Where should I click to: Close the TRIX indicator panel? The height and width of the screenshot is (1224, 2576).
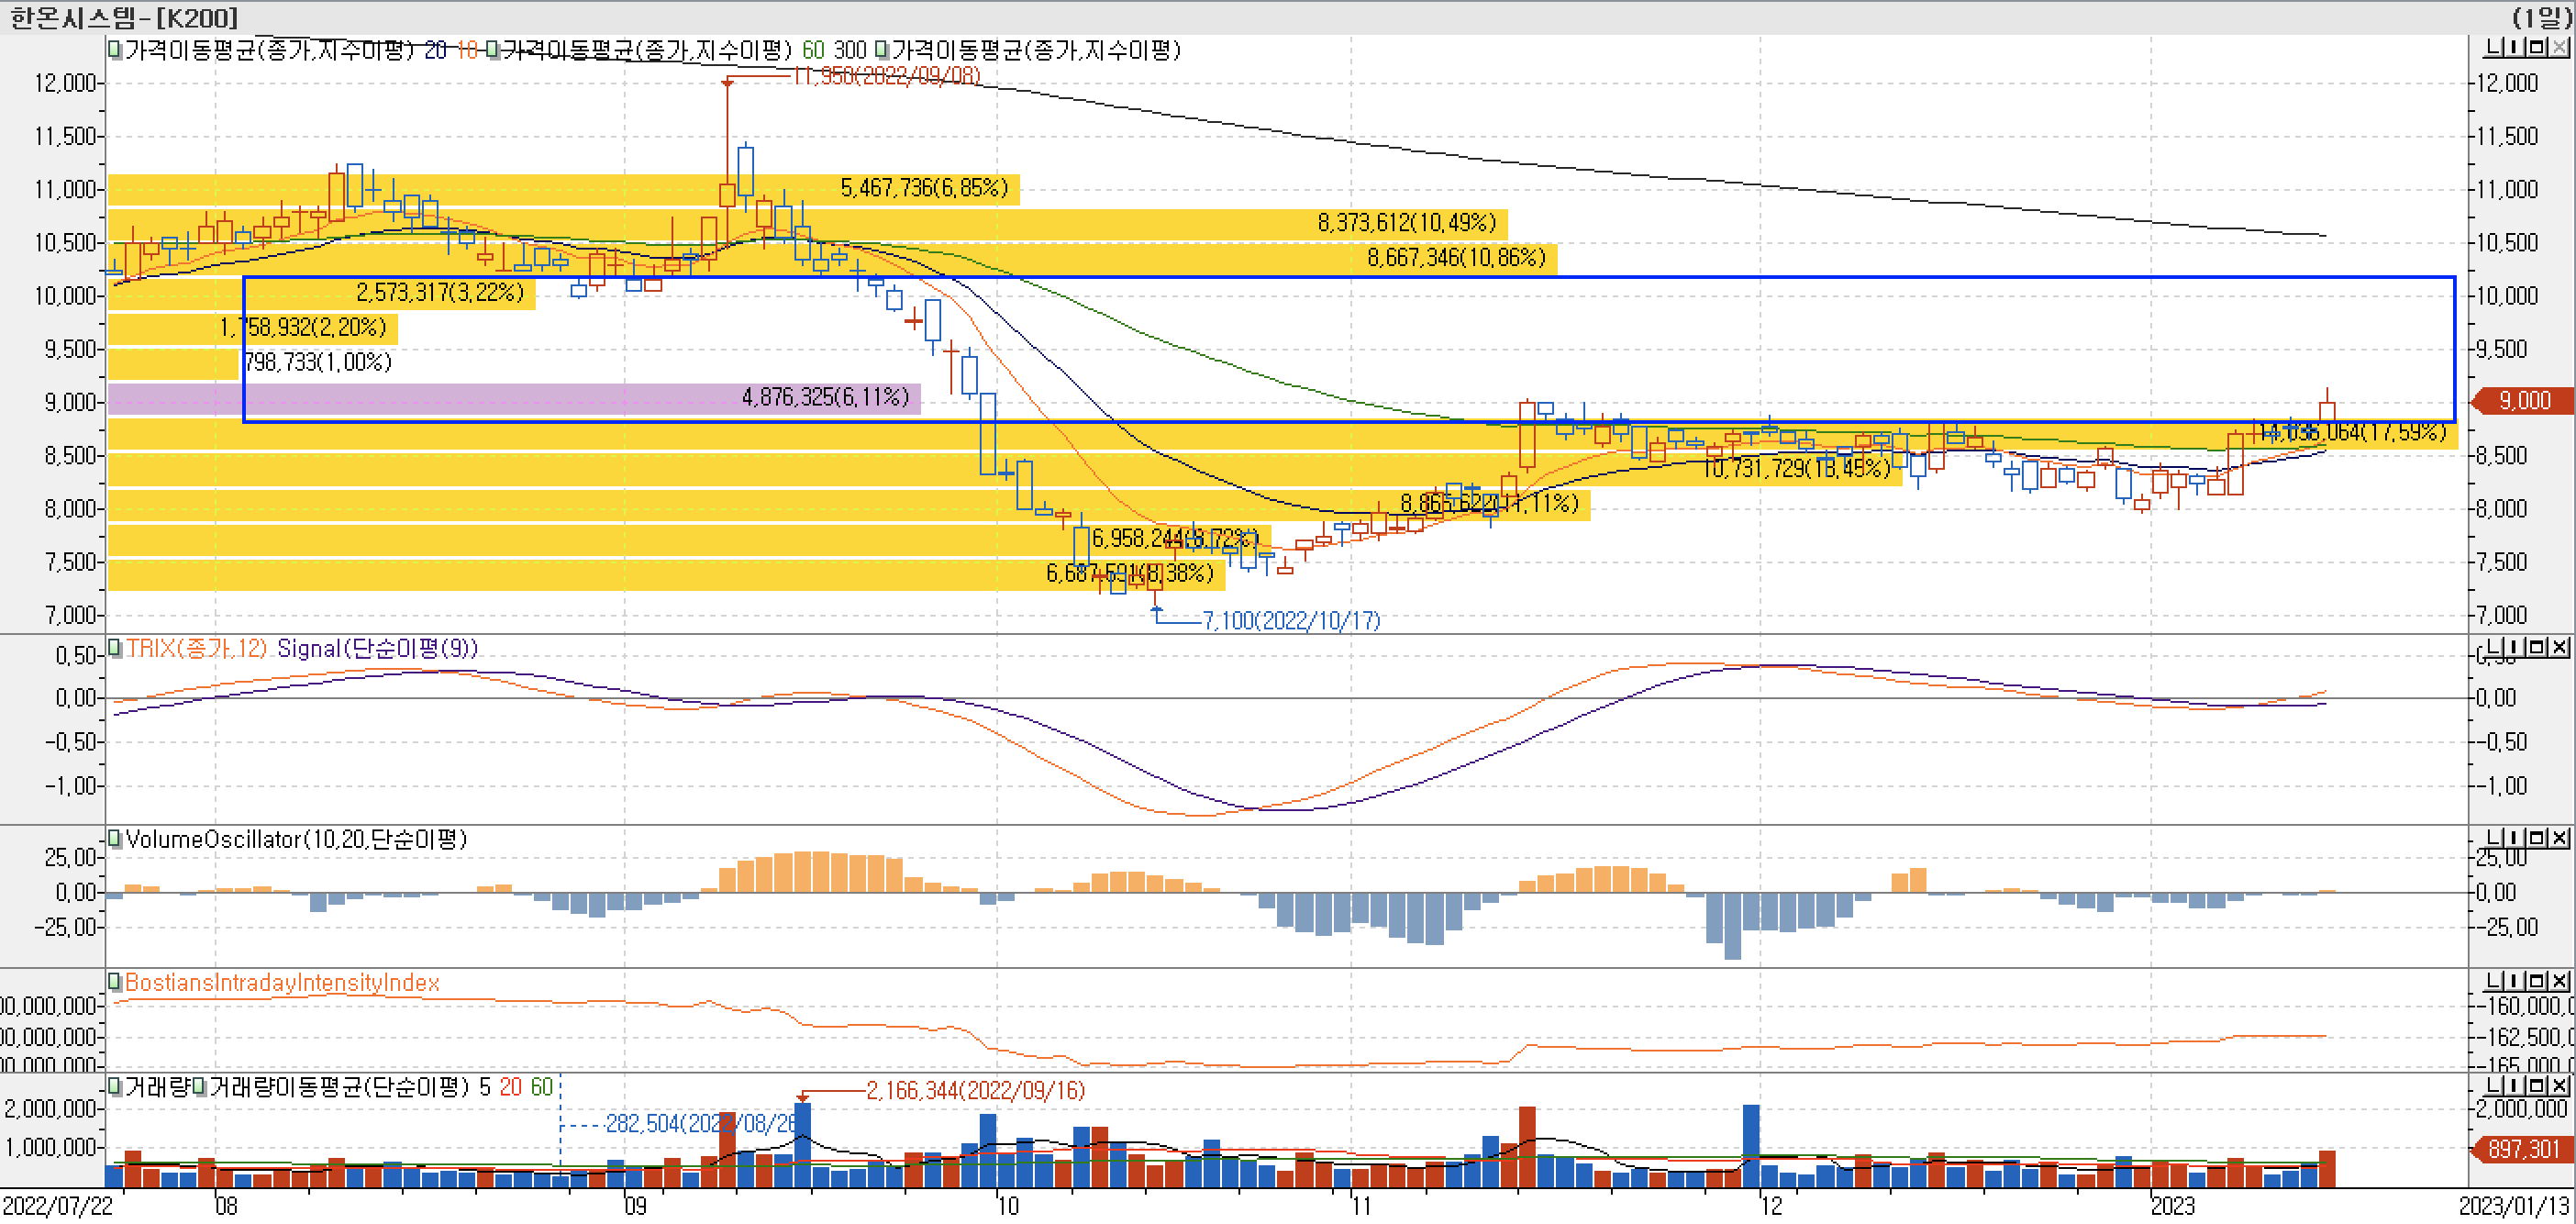click(2559, 648)
